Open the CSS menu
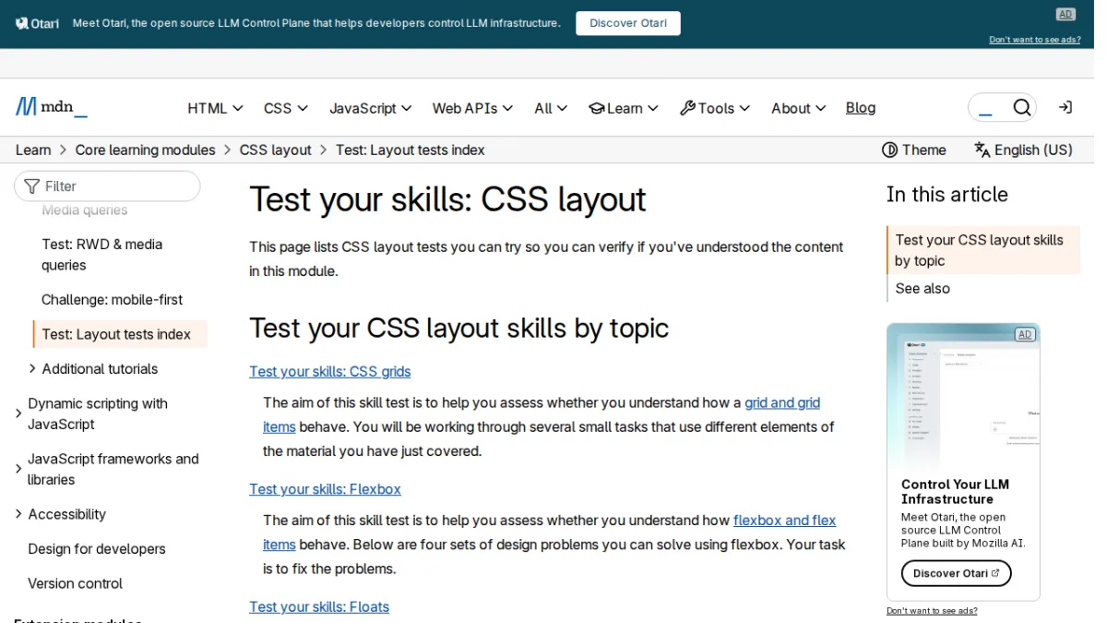Screen dimensions: 1107x623 (x=285, y=108)
